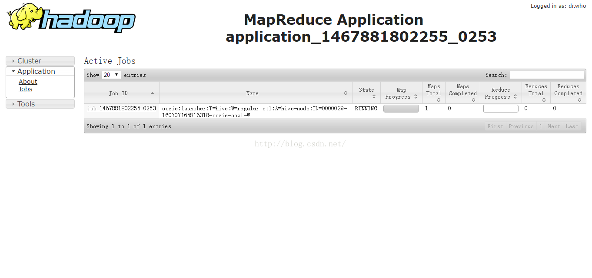Click the RUNNING state cell
This screenshot has width=592, height=278.
coord(366,109)
